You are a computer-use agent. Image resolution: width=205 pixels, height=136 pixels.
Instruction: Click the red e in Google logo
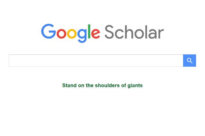(96, 34)
